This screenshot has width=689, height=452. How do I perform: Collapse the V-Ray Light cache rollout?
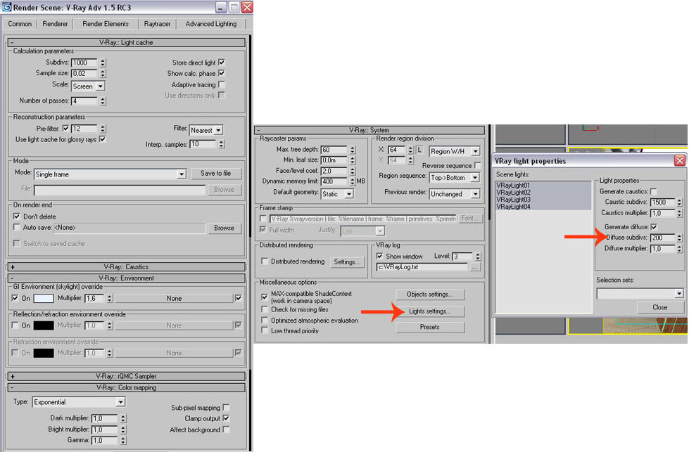(126, 43)
